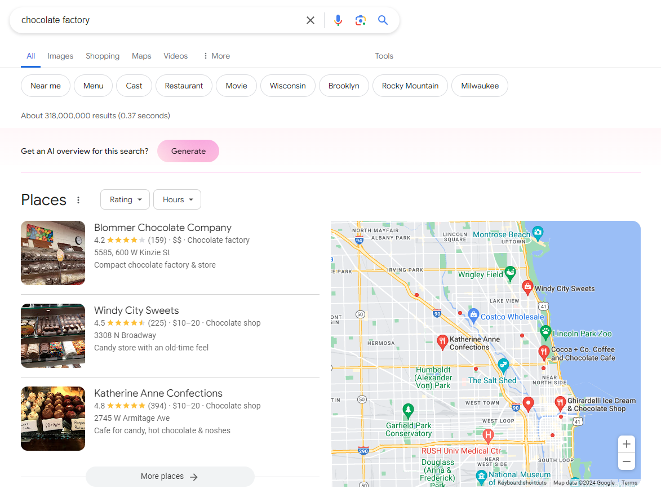Select the Cast suggestion chip
Screen dimensions: 661x502
point(134,86)
